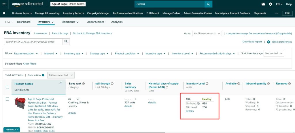295x133 pixels.
Task: Click the bookmark icon in favorites bar
Action: coord(4,13)
